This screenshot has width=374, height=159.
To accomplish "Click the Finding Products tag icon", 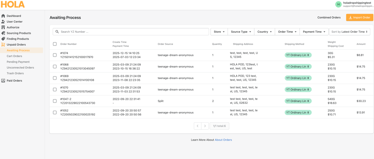I will pyautogui.click(x=3, y=39).
